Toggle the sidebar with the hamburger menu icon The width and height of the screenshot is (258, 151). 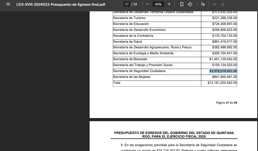click(x=8, y=4)
